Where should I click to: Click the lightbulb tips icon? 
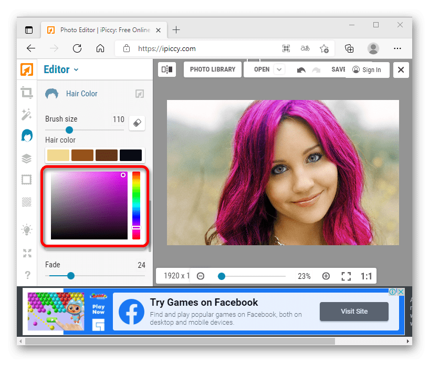coord(26,229)
